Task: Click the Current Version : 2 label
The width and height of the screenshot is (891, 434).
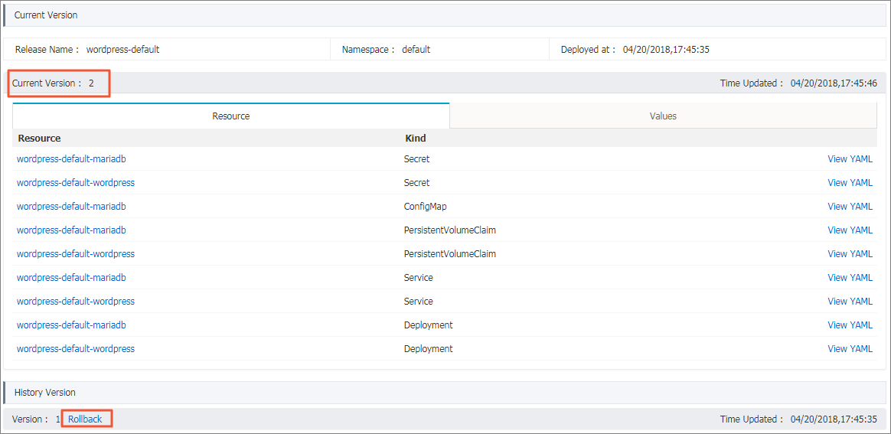Action: tap(53, 83)
